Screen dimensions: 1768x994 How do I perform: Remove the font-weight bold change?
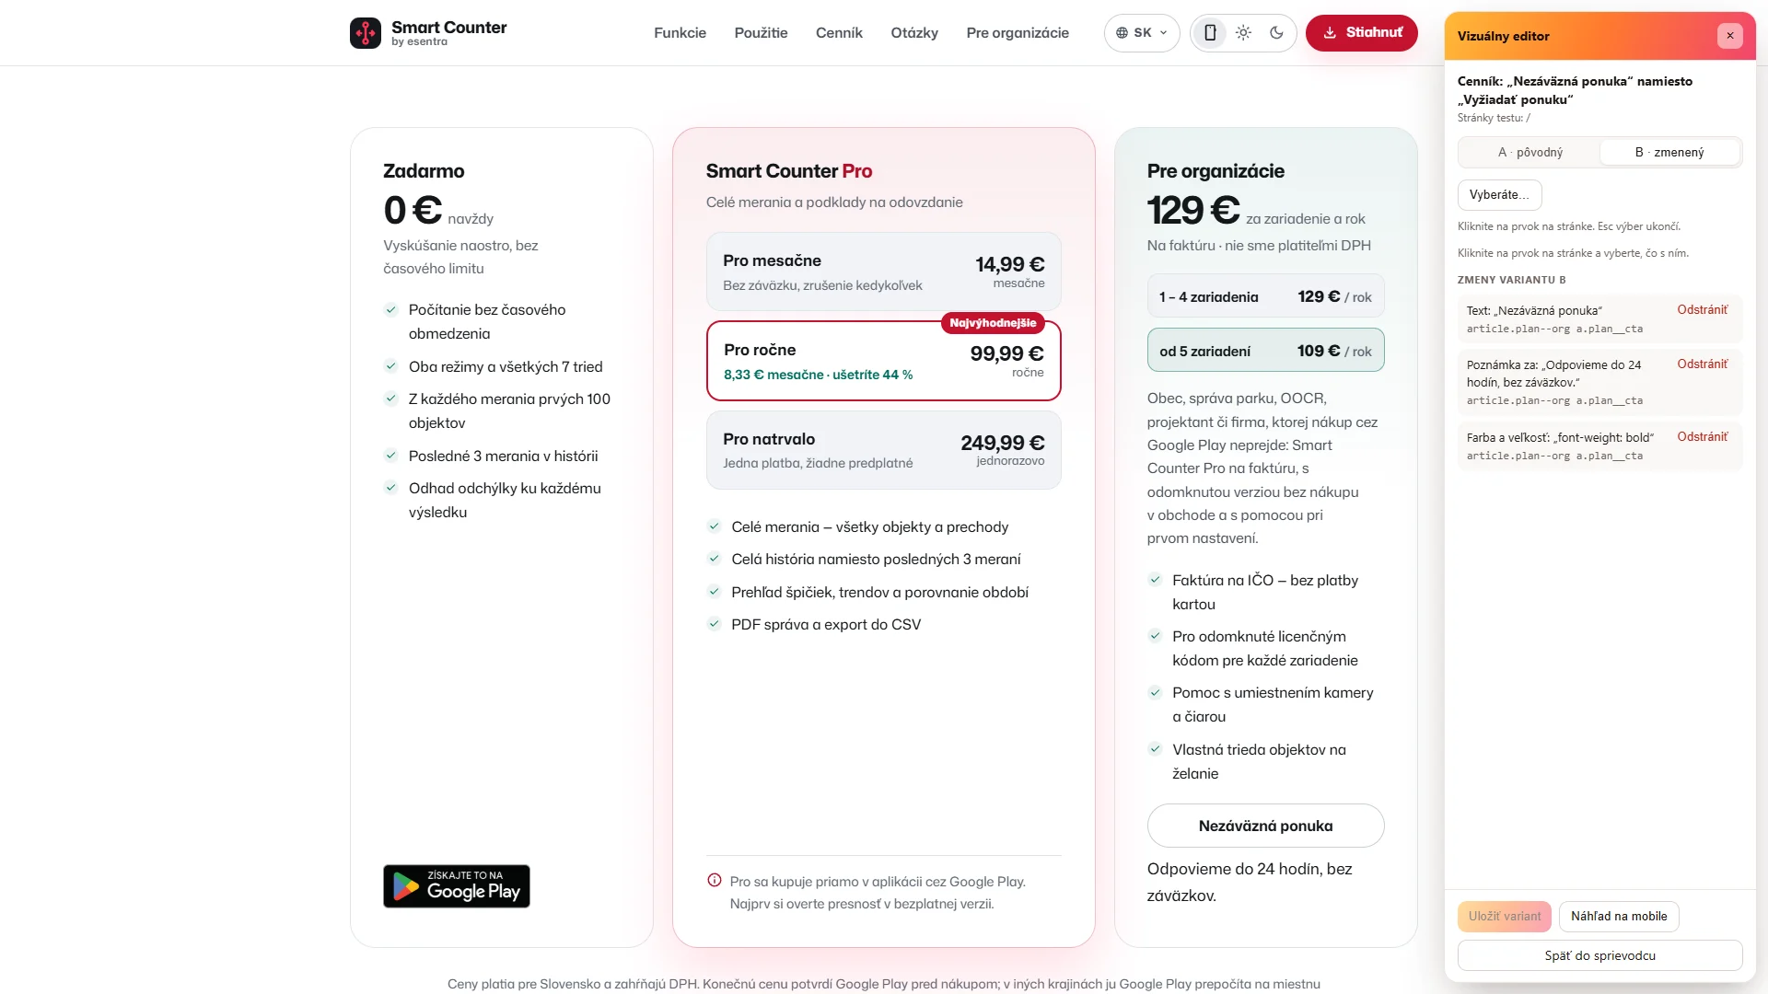tap(1702, 437)
